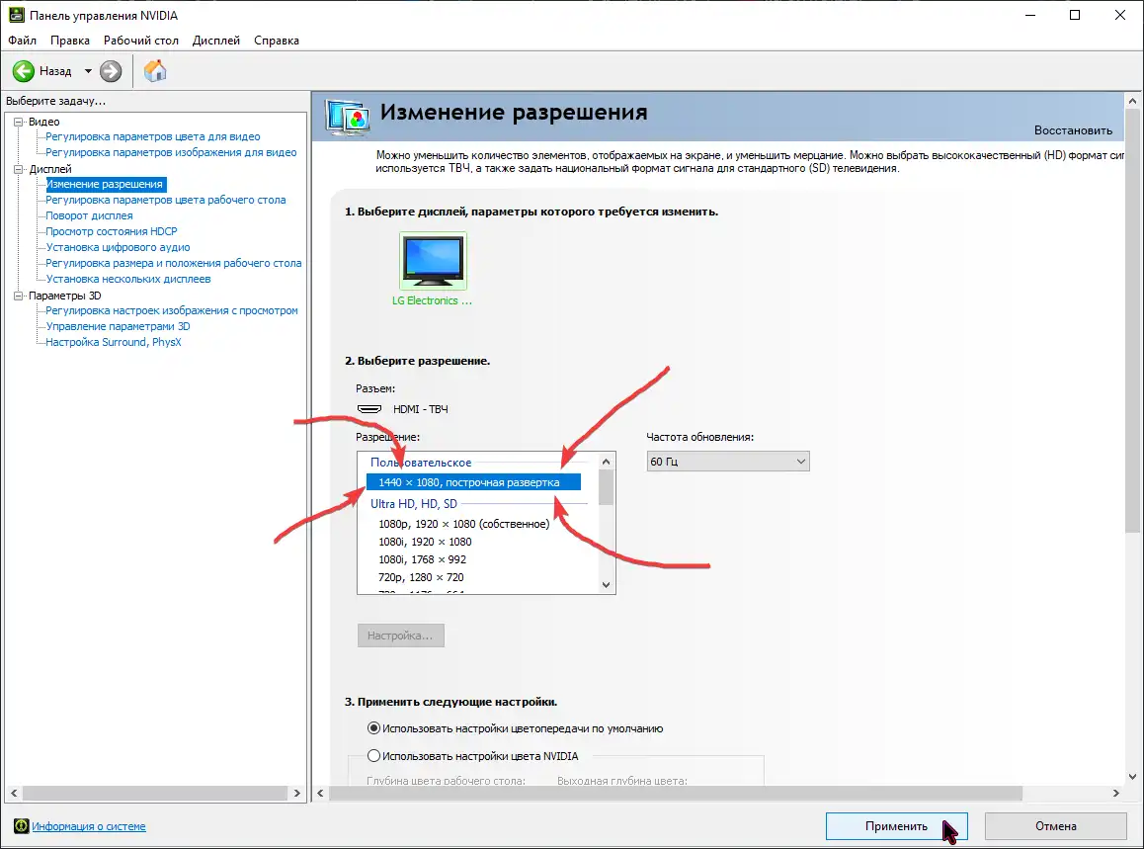The image size is (1144, 849).
Task: Select resolution 1080p, 1920 × 1080 (собственное)
Action: click(463, 524)
